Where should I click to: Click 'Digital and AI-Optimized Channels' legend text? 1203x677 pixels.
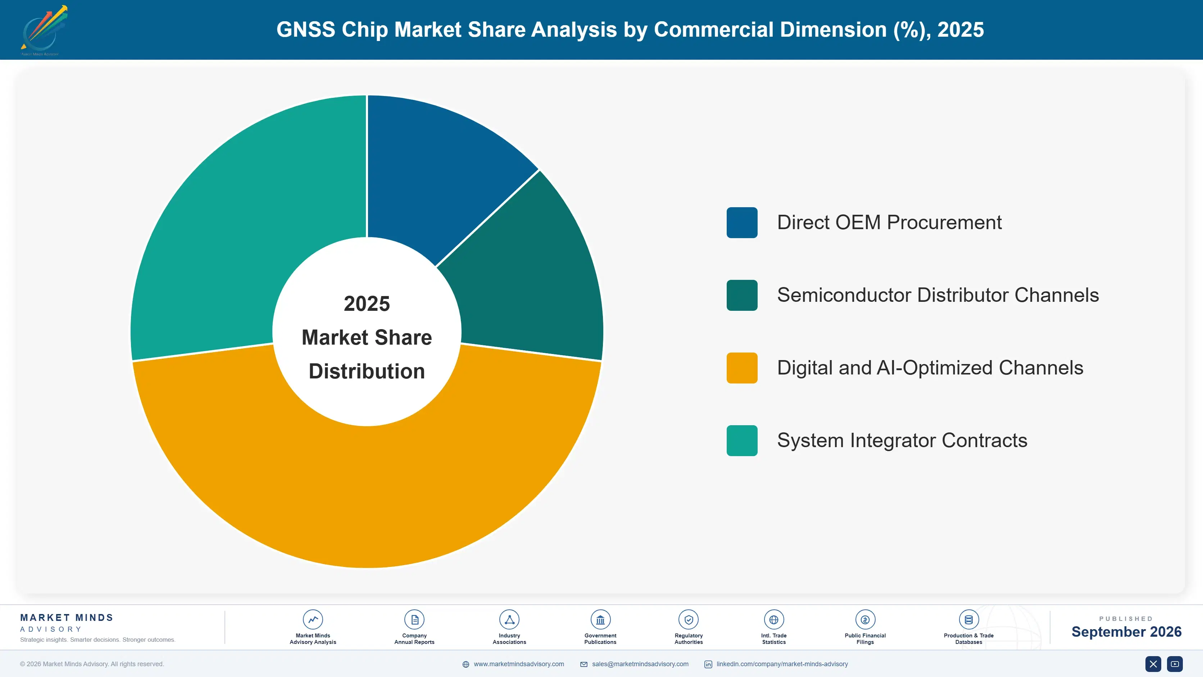(x=930, y=368)
